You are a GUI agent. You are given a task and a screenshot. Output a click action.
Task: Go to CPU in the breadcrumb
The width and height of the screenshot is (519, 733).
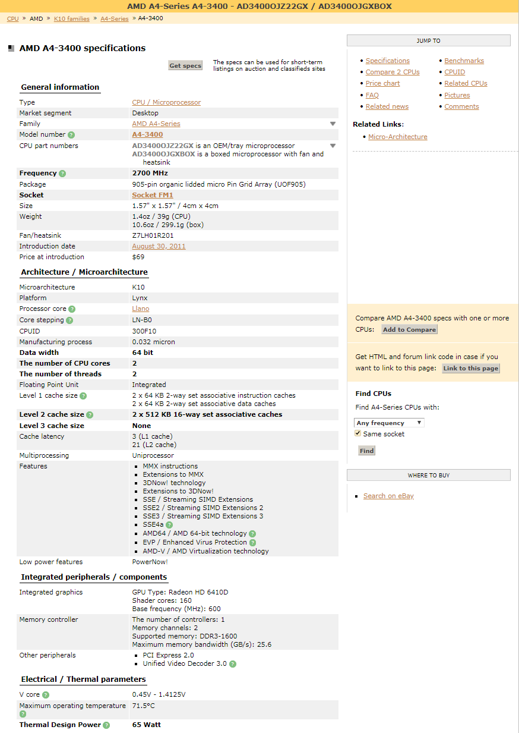(x=12, y=18)
